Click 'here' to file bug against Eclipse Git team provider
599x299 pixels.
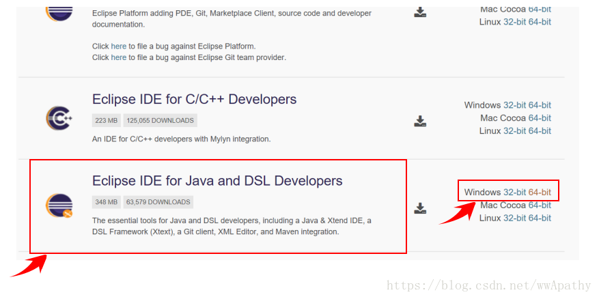118,57
